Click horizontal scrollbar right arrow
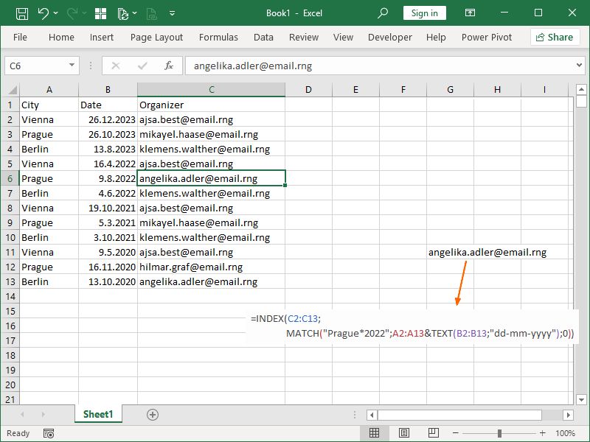 pyautogui.click(x=568, y=415)
